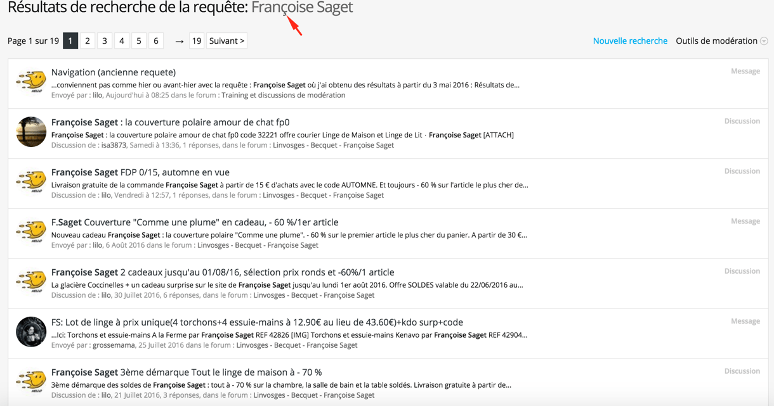
Task: Open the "Françoise Saget FDP 0/15" discussion
Action: (140, 172)
